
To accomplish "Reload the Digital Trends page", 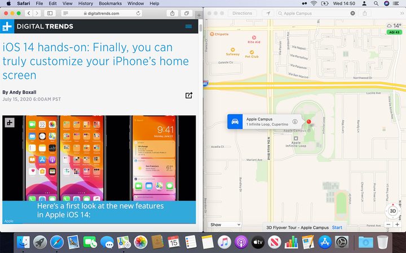I will (138, 13).
